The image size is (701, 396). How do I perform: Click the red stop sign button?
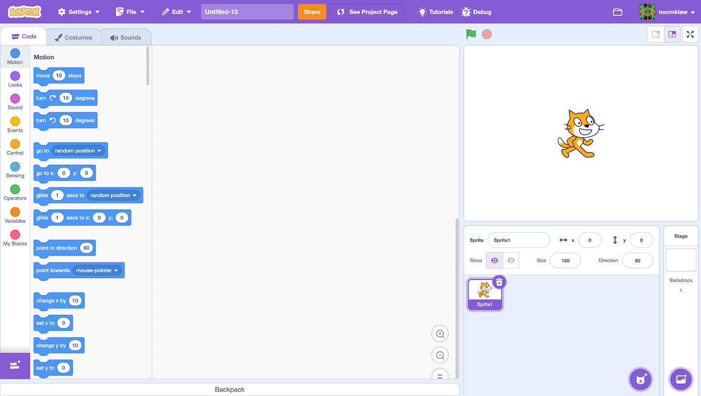(x=487, y=34)
